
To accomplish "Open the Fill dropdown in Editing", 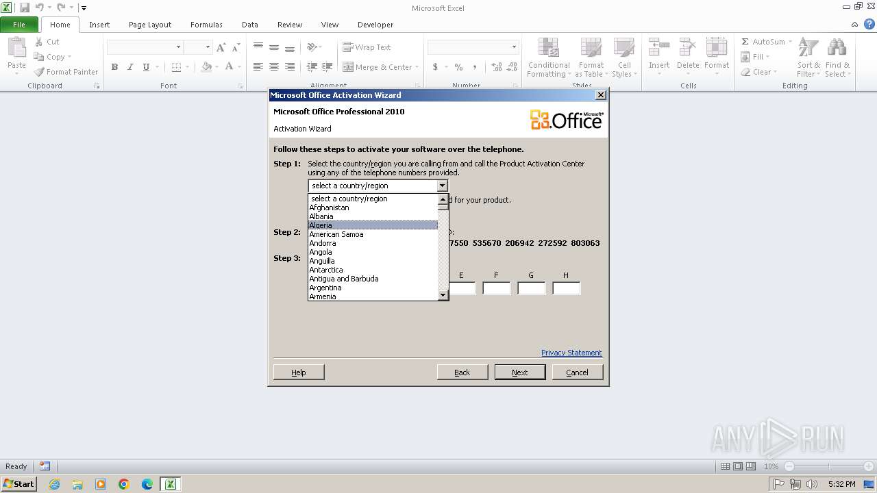I will point(756,57).
